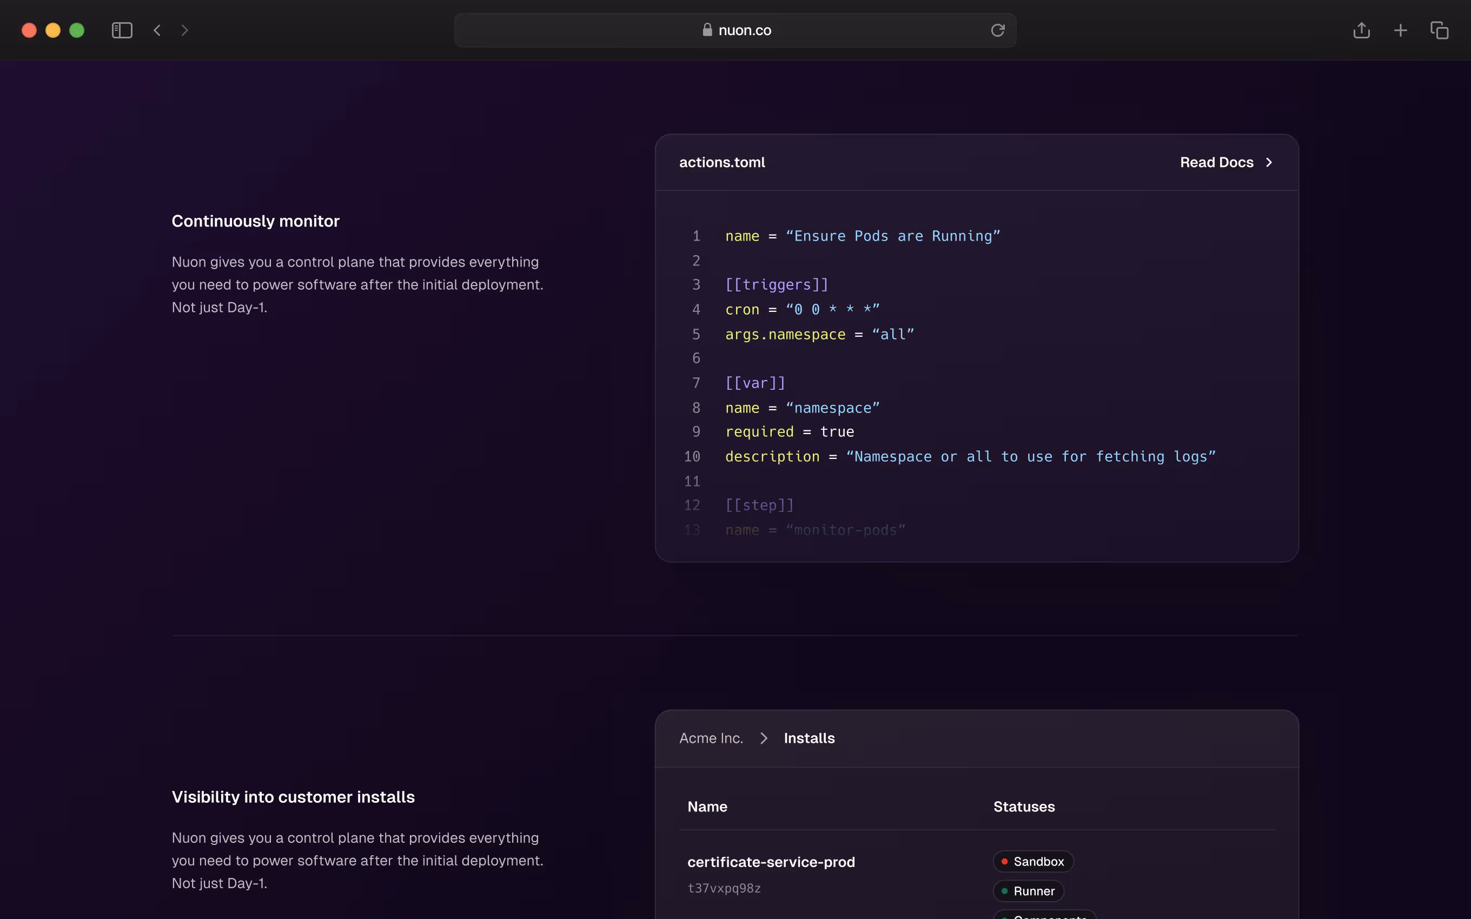Show tab overview icon
The height and width of the screenshot is (919, 1471).
(x=1440, y=30)
